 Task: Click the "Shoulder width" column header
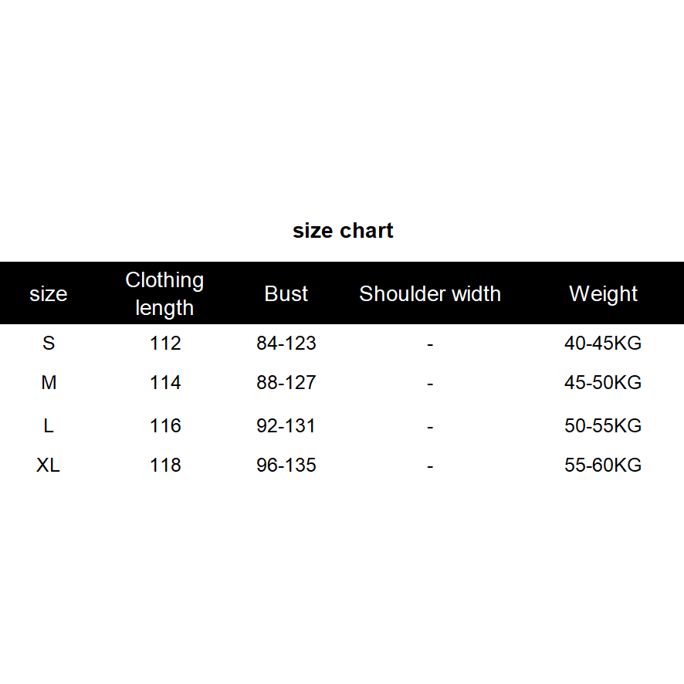click(x=430, y=294)
